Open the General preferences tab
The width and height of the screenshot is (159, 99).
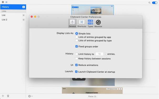(72, 23)
